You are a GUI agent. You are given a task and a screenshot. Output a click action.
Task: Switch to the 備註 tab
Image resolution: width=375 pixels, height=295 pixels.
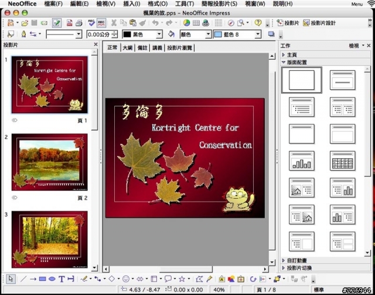point(142,48)
